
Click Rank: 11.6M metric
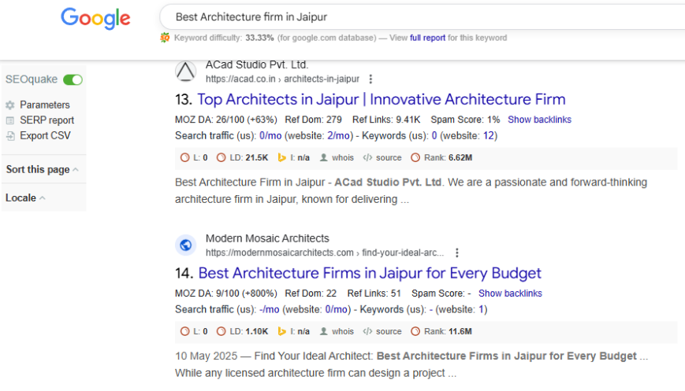[441, 332]
